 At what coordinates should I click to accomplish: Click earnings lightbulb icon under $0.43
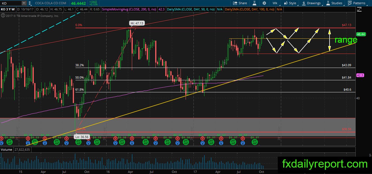(x=221, y=143)
